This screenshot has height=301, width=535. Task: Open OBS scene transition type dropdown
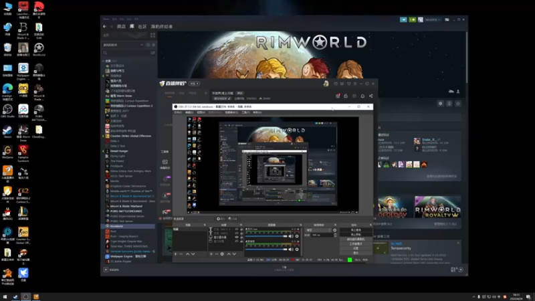[x=318, y=230]
